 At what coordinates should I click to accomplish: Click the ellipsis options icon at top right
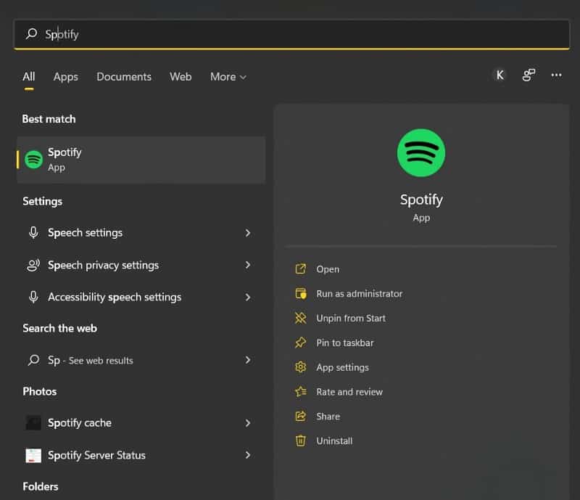pyautogui.click(x=555, y=75)
